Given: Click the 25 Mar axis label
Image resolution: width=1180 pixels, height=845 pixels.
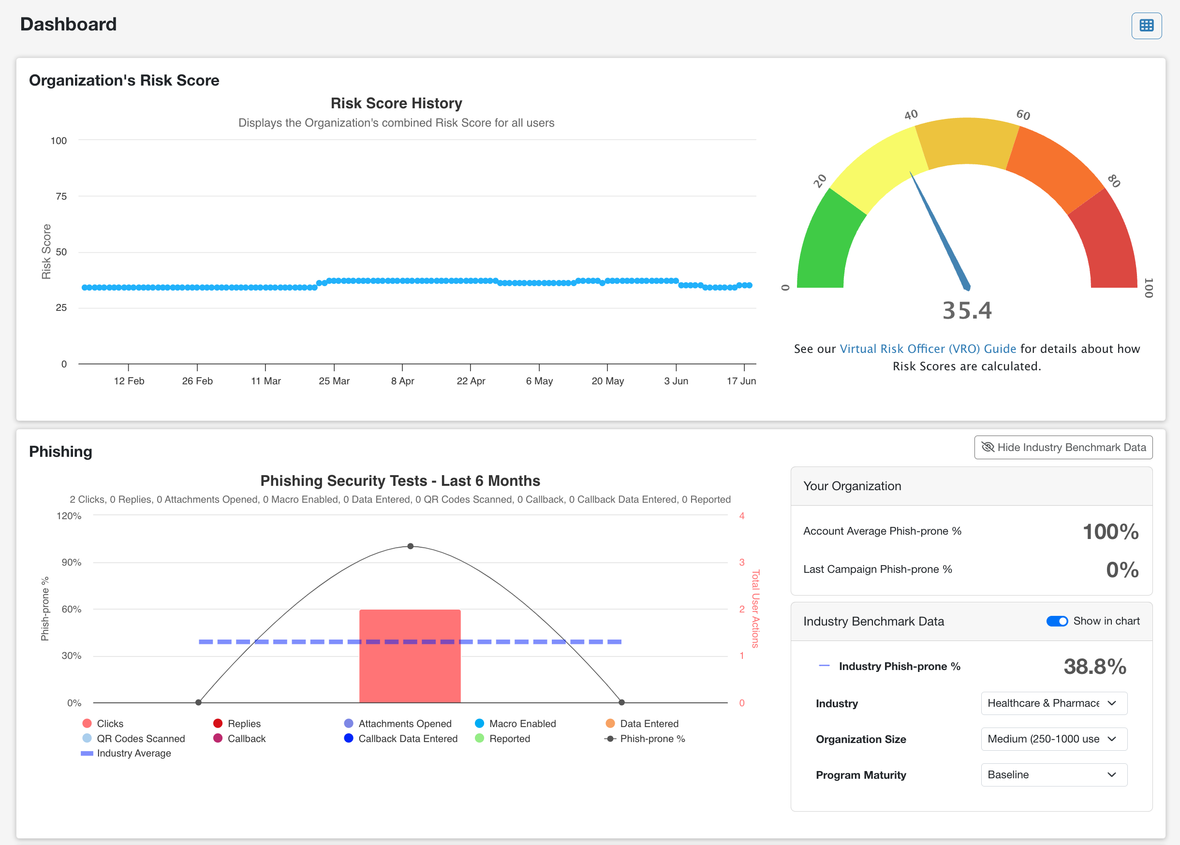Looking at the screenshot, I should point(334,381).
